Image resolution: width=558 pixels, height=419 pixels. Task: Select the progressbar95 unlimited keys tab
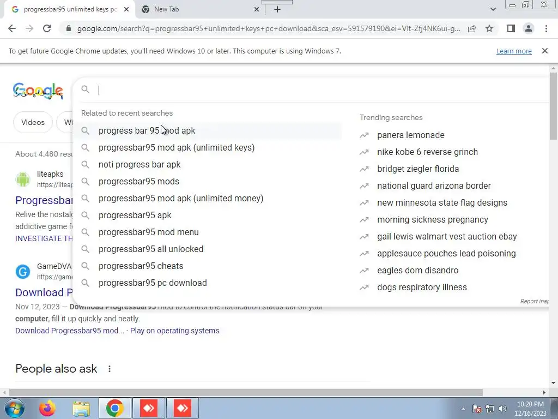click(x=70, y=9)
